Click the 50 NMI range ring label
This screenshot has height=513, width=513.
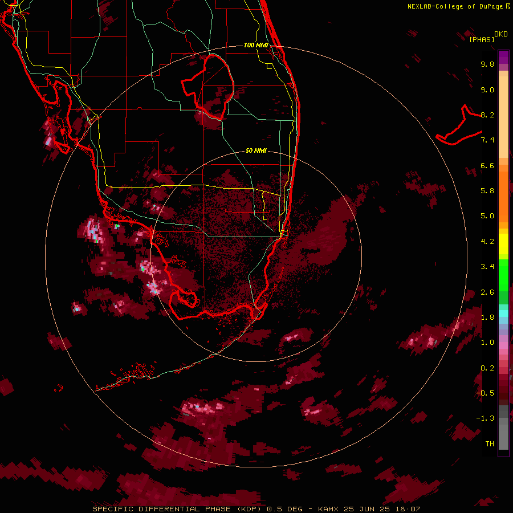pos(256,150)
